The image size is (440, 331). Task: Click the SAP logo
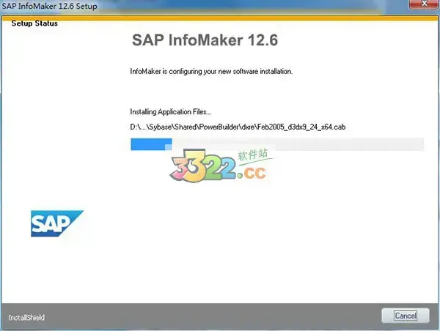point(57,223)
